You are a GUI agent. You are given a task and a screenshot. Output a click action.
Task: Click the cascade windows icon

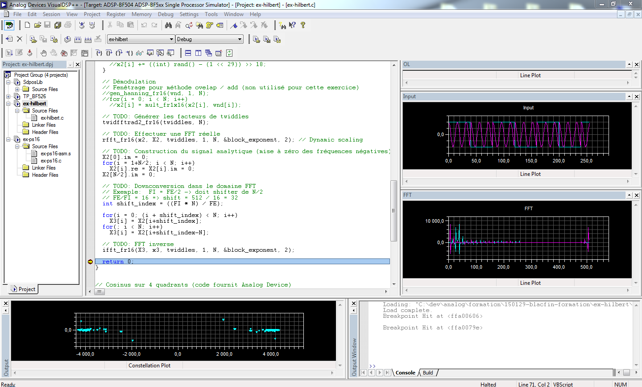click(x=208, y=53)
